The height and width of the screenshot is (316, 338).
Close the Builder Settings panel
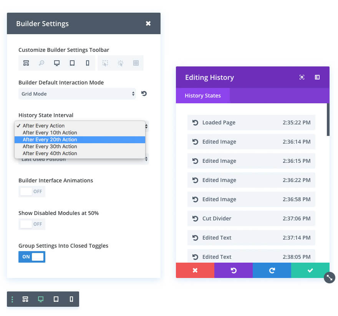pyautogui.click(x=148, y=23)
